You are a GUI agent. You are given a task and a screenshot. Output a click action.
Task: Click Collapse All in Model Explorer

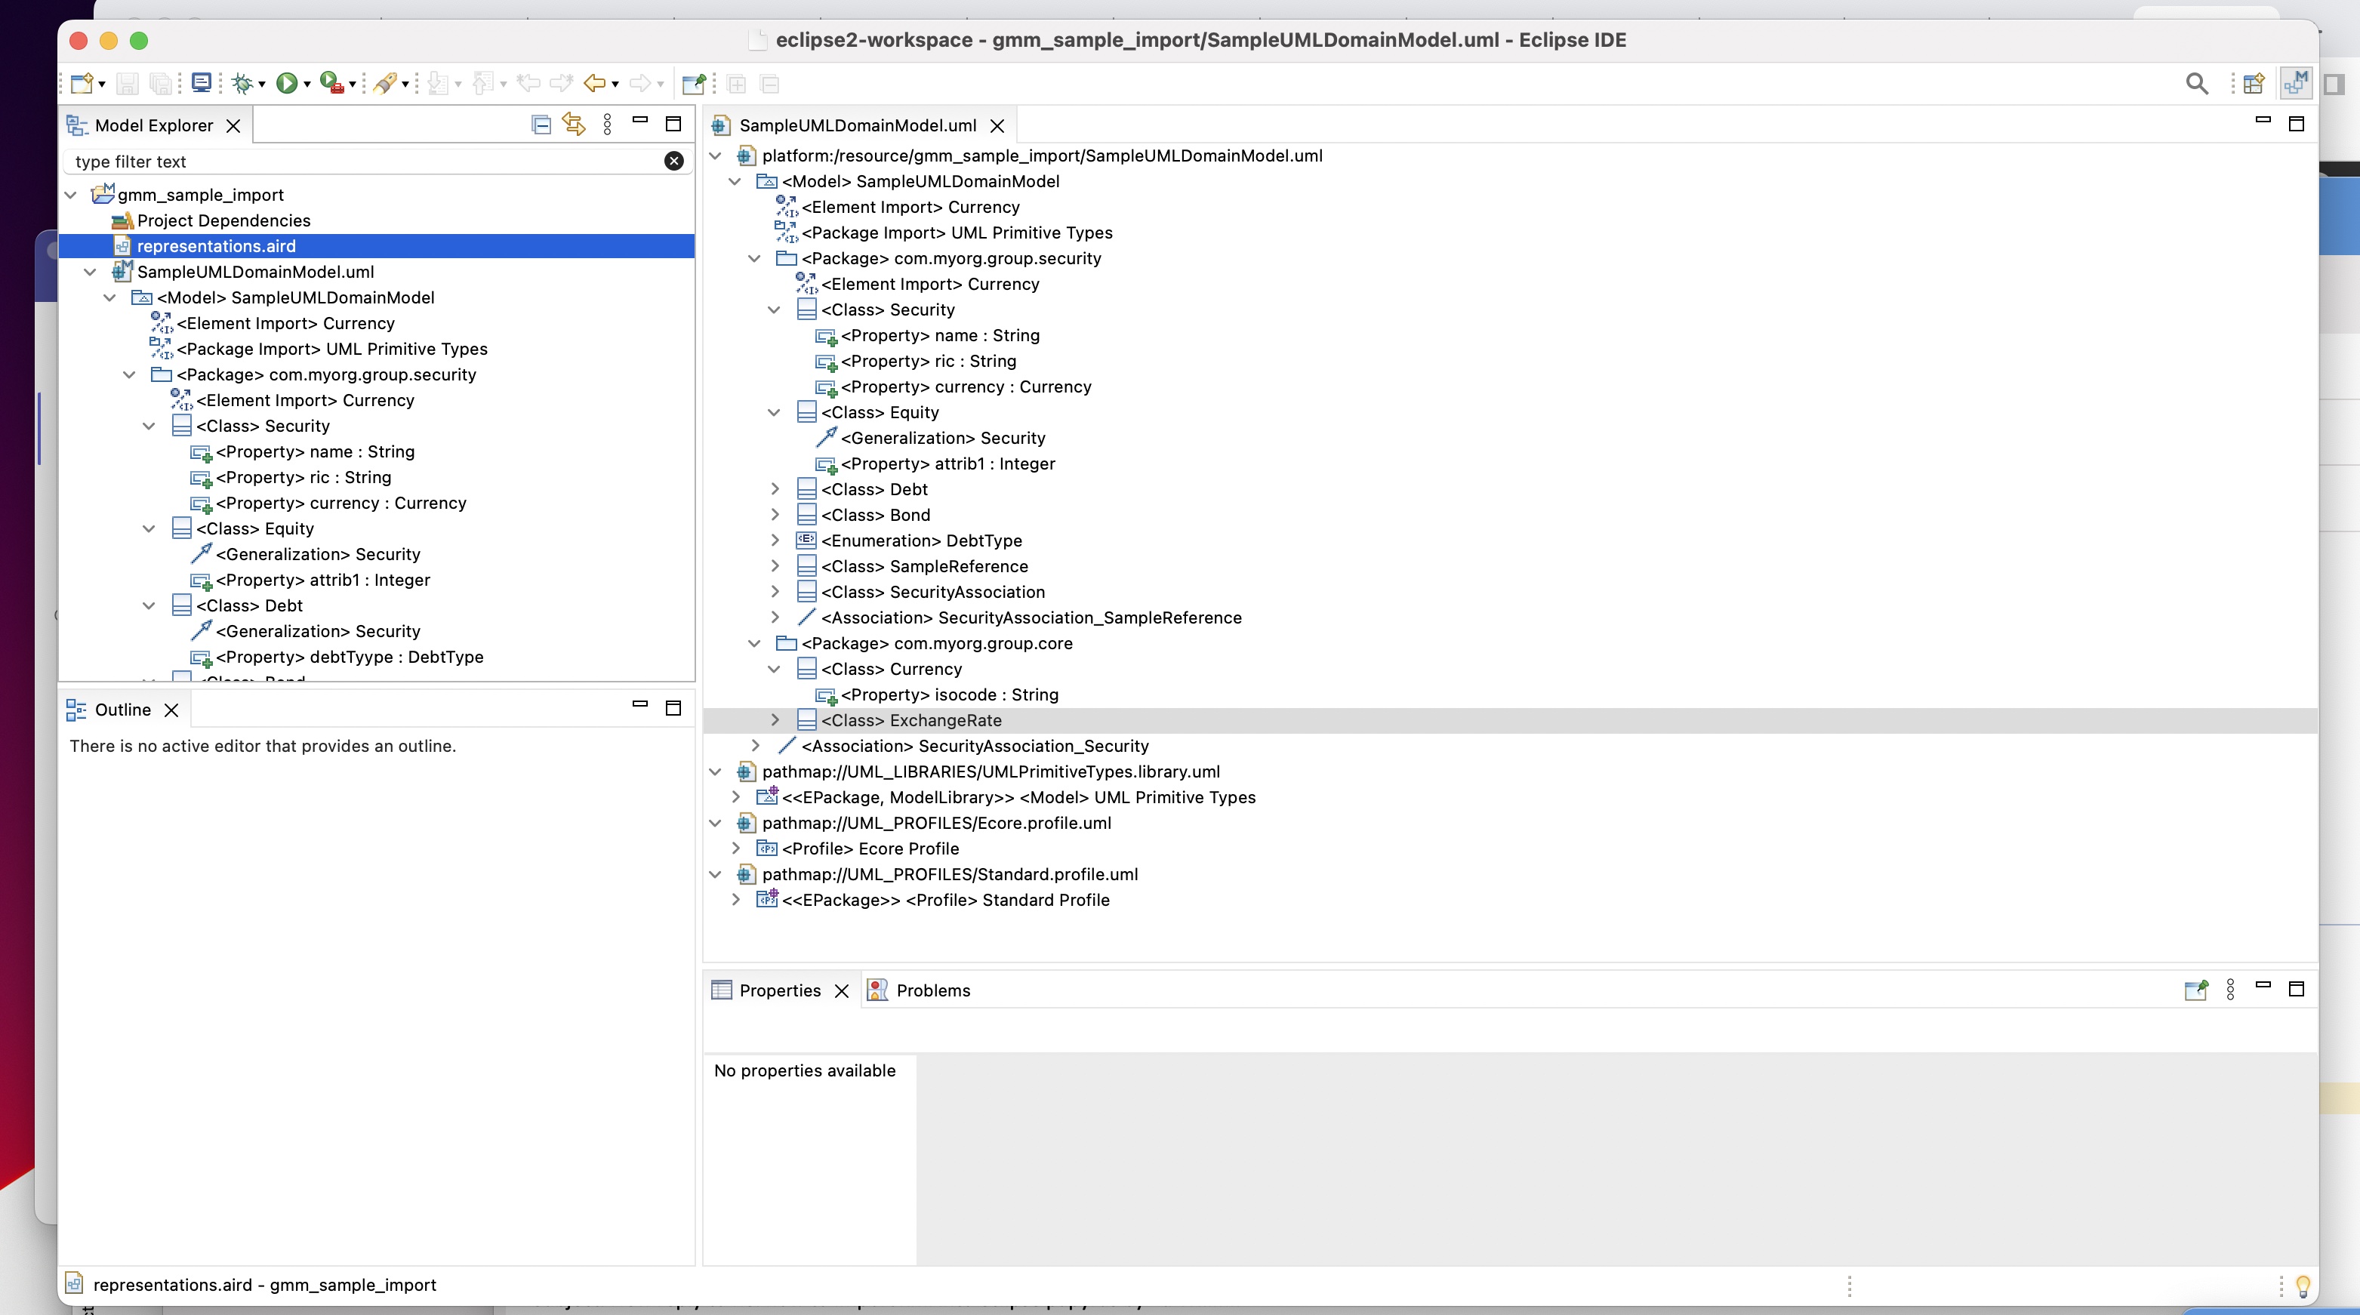pos(541,125)
